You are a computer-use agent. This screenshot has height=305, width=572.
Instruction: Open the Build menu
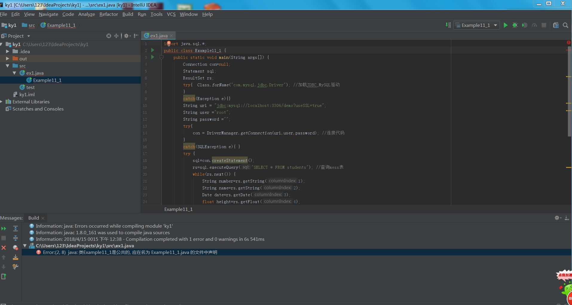coord(128,14)
